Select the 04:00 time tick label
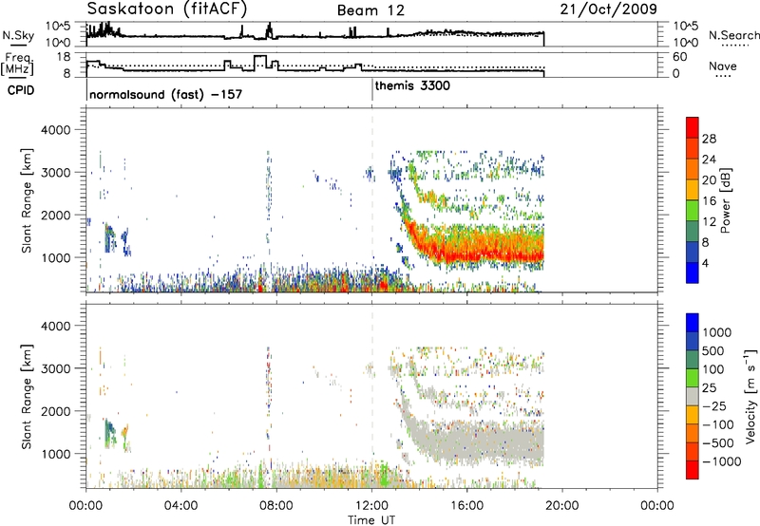The height and width of the screenshot is (526, 760). (x=180, y=506)
